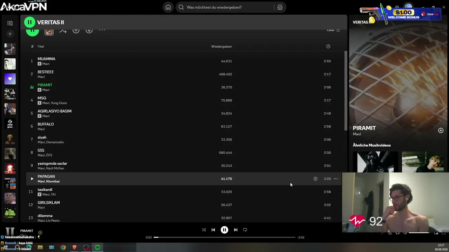Sort by duration using the clock icon
The height and width of the screenshot is (252, 449).
coord(328,47)
